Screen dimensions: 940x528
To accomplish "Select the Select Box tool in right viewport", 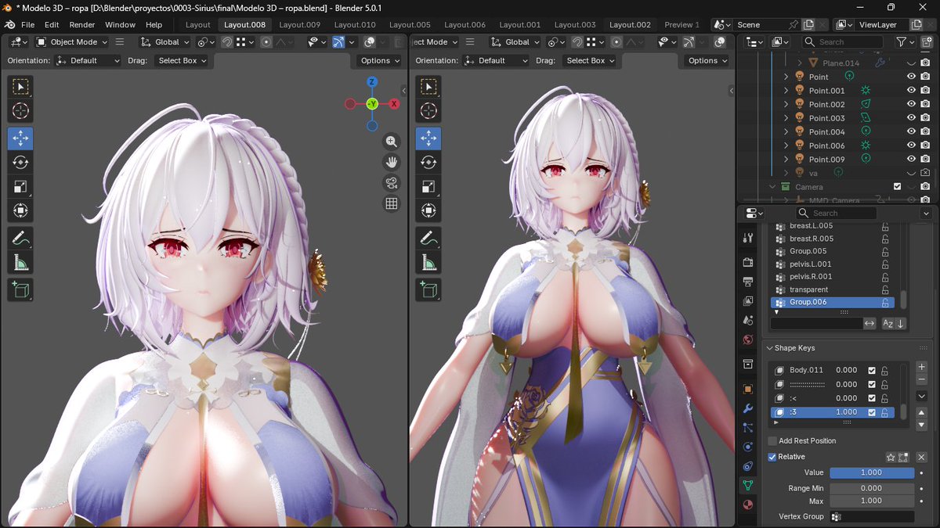I will click(428, 87).
